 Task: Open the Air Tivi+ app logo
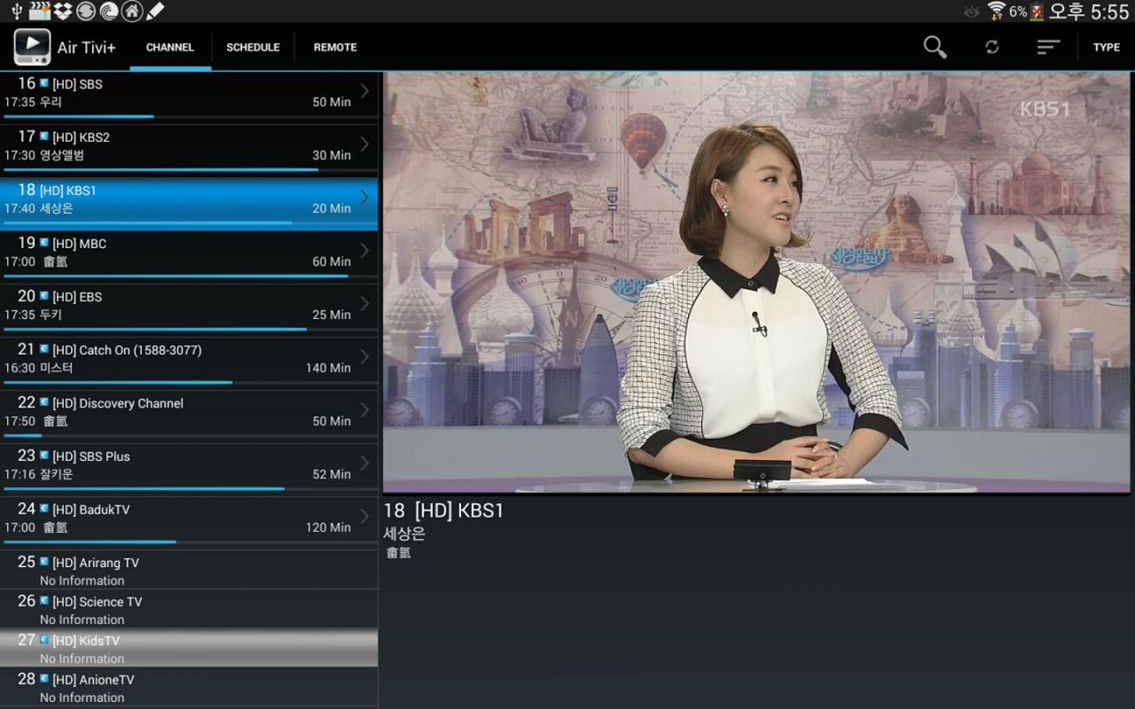(x=32, y=47)
